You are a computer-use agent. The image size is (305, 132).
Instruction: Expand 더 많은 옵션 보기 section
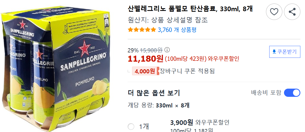(x=154, y=93)
